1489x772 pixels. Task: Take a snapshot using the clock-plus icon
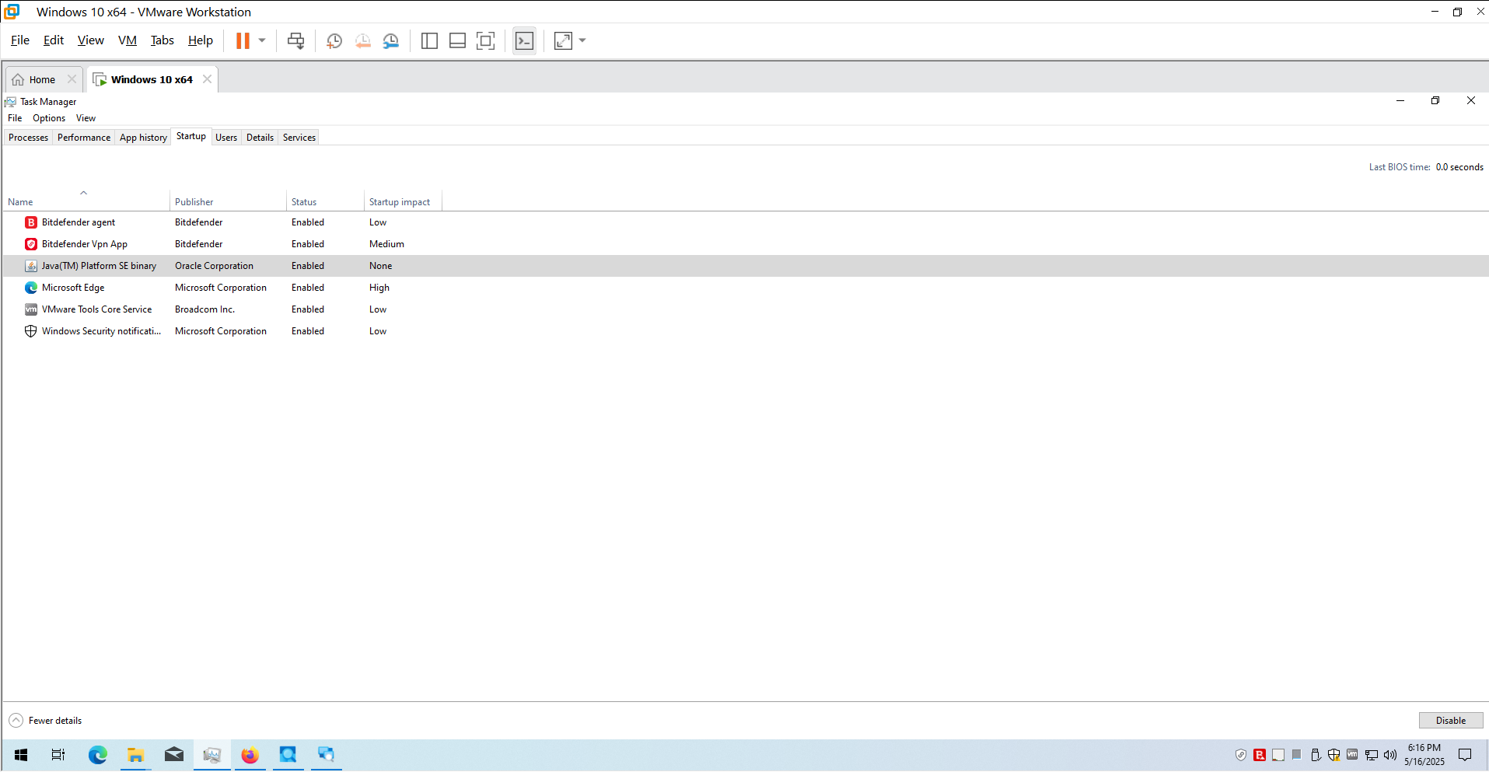[x=334, y=40]
